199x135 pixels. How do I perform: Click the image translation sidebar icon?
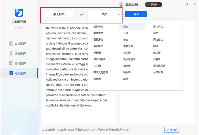[11, 63]
